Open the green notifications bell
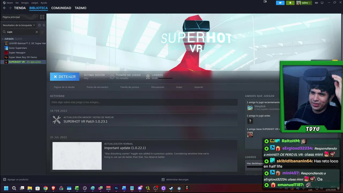 (x=290, y=3)
